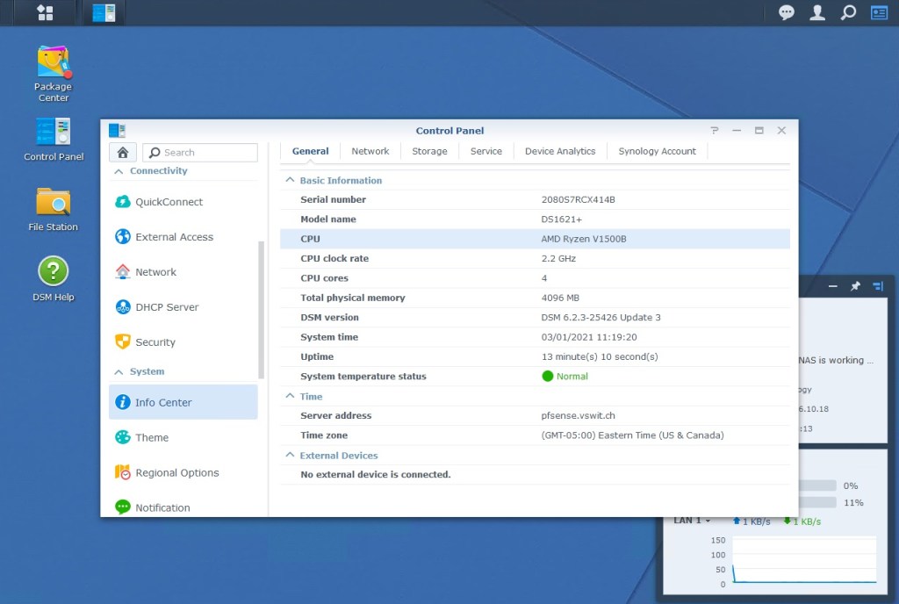Open the Main Menu grid icon
Image resolution: width=899 pixels, height=604 pixels.
tap(45, 12)
